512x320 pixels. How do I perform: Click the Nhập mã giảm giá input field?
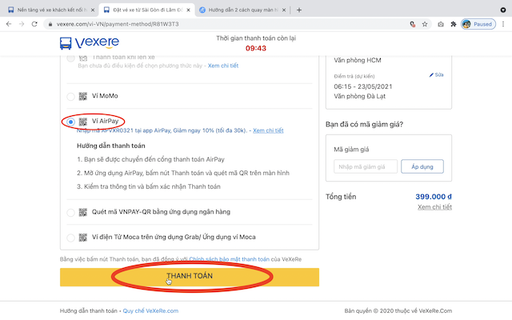(x=366, y=166)
